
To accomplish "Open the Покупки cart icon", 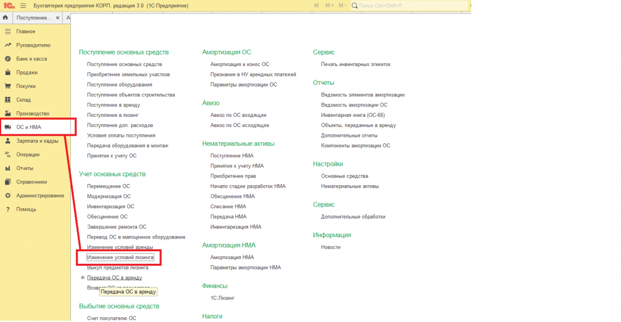I will [7, 86].
